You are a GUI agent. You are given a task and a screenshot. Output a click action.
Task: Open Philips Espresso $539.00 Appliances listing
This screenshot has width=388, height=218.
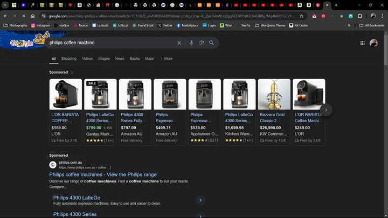(x=205, y=112)
